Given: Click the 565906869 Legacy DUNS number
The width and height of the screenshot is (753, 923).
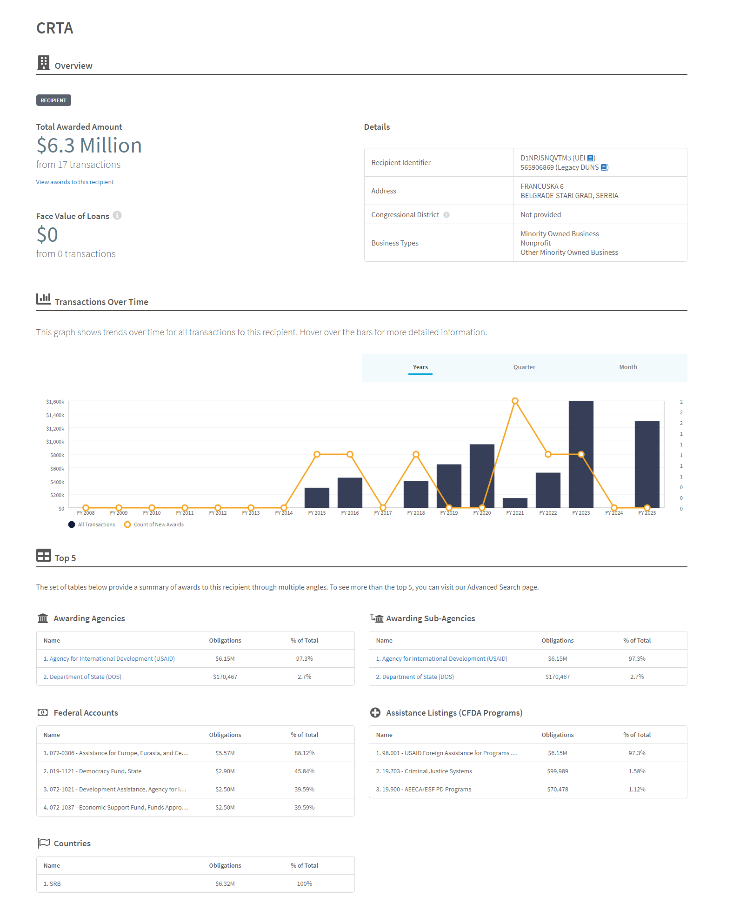Looking at the screenshot, I should 537,167.
